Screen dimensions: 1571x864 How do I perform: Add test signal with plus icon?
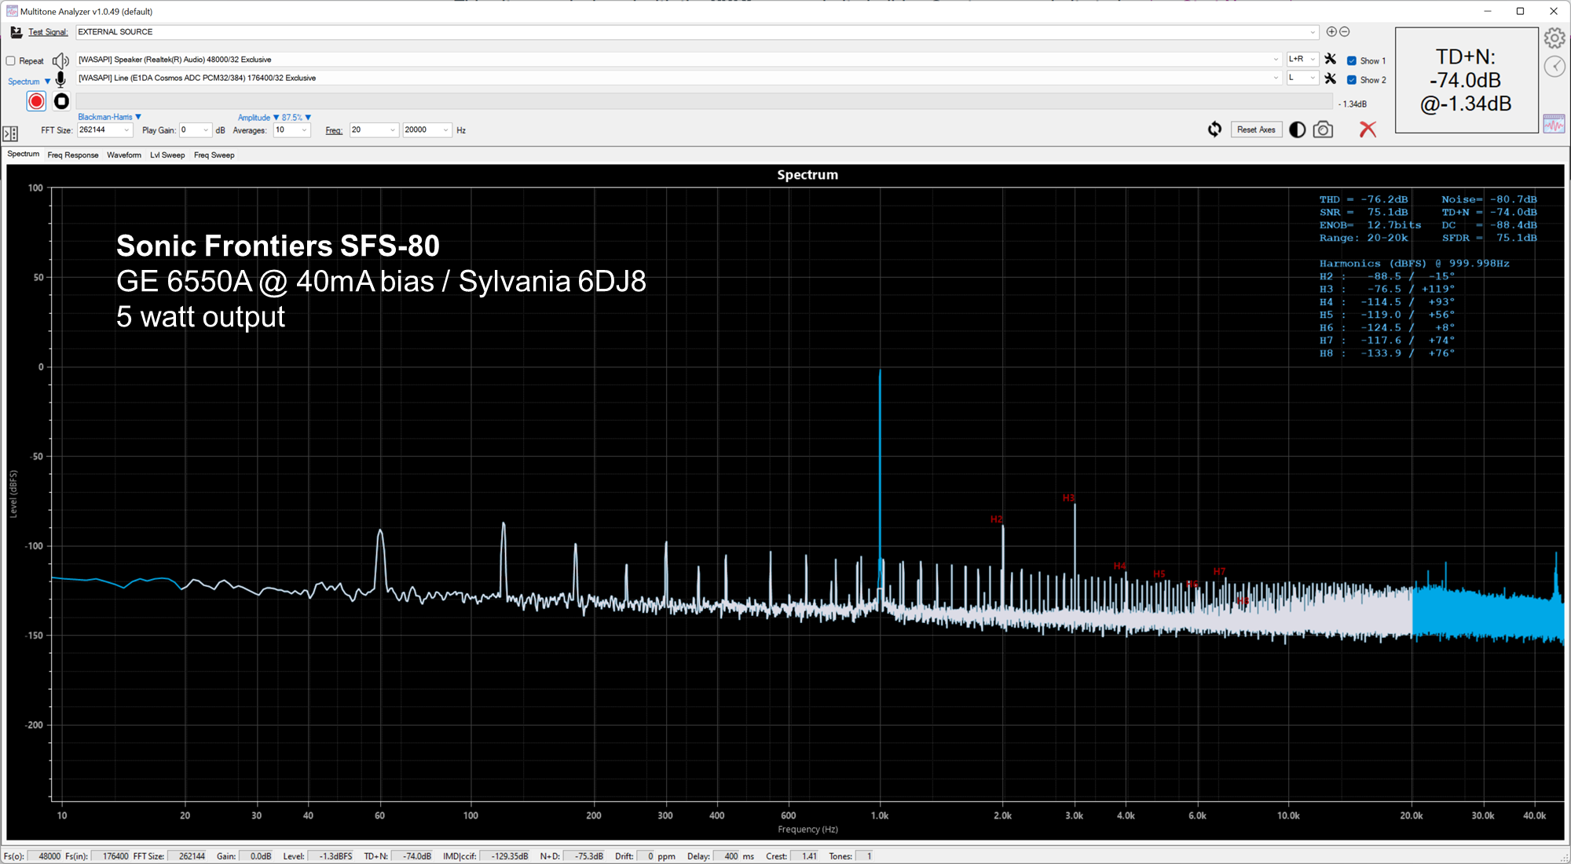tap(1331, 31)
